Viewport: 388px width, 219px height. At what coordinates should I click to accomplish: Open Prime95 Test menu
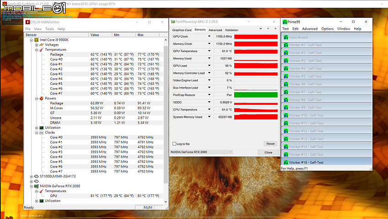click(x=286, y=29)
